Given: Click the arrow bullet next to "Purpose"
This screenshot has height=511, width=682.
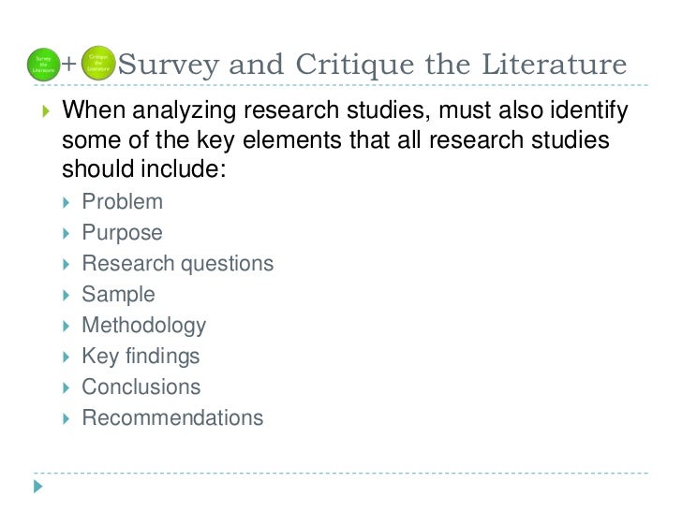Looking at the screenshot, I should (x=65, y=233).
